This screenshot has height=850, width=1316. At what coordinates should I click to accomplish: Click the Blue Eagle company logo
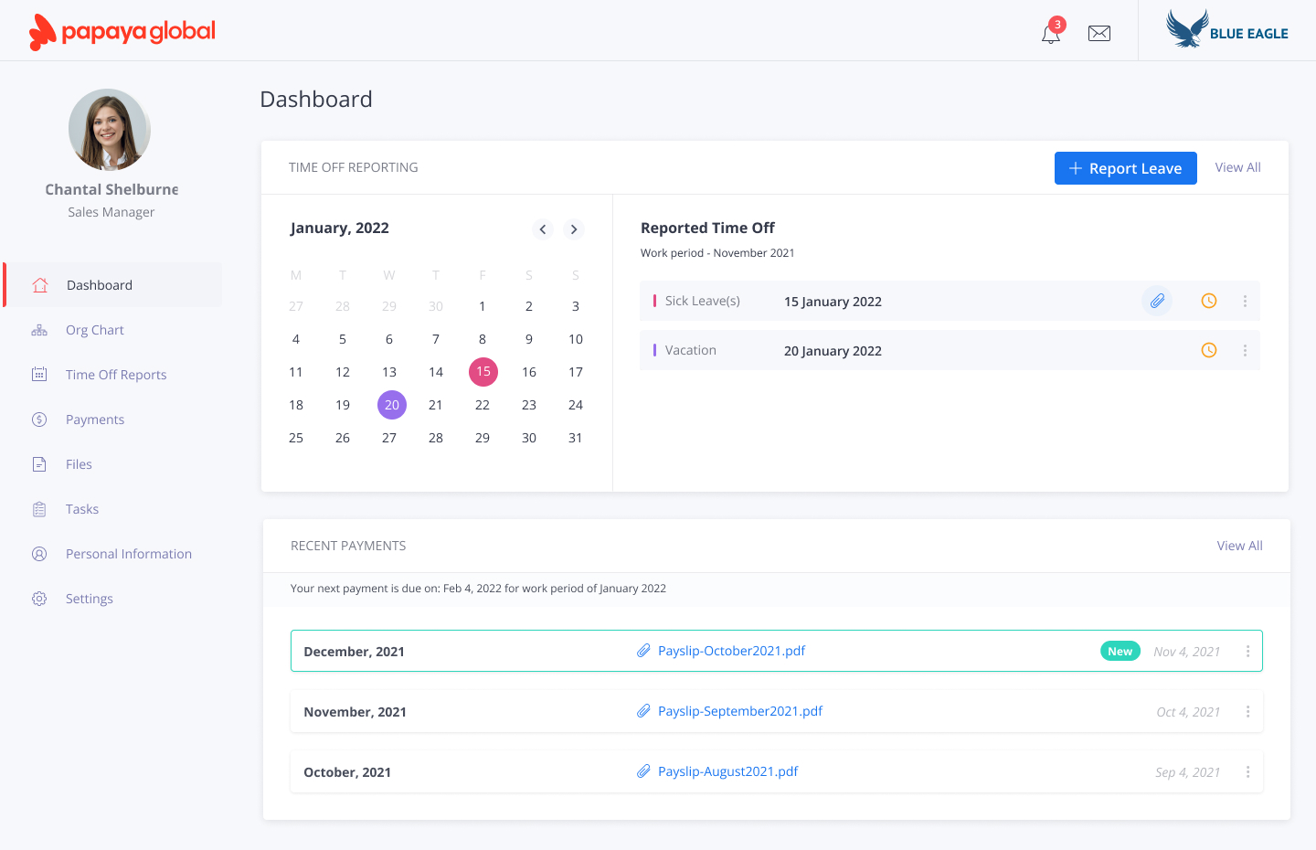tap(1228, 30)
